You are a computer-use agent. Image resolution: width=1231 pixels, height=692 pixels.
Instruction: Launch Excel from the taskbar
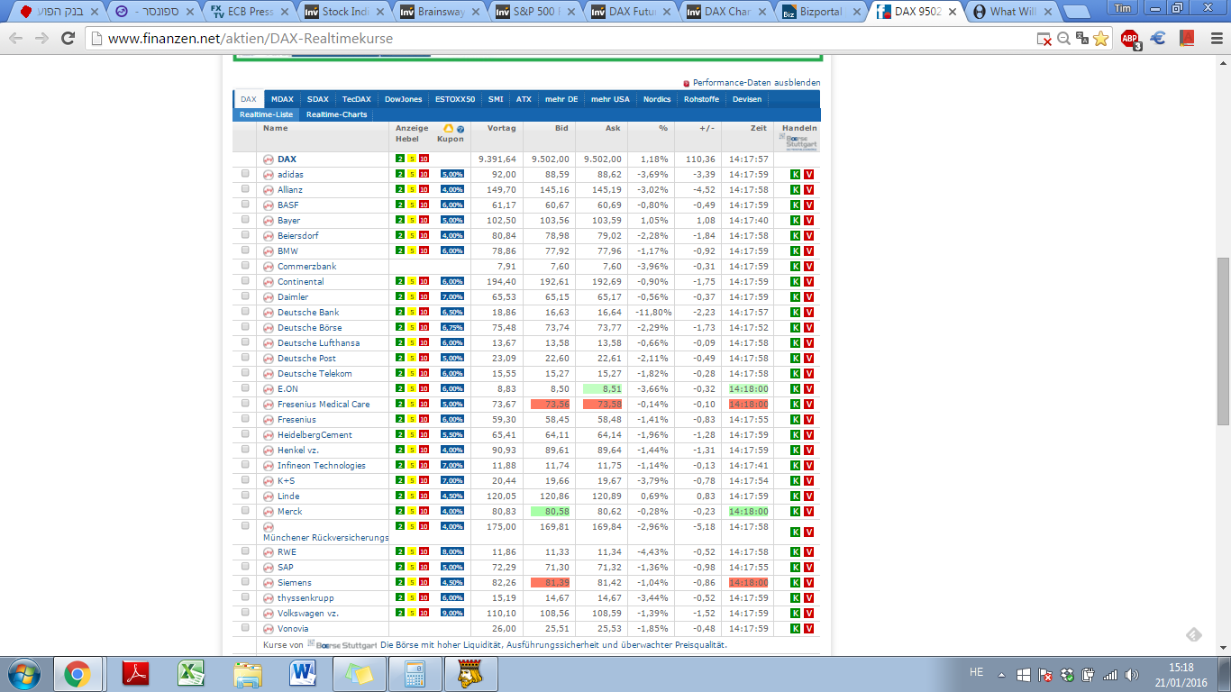tap(191, 673)
